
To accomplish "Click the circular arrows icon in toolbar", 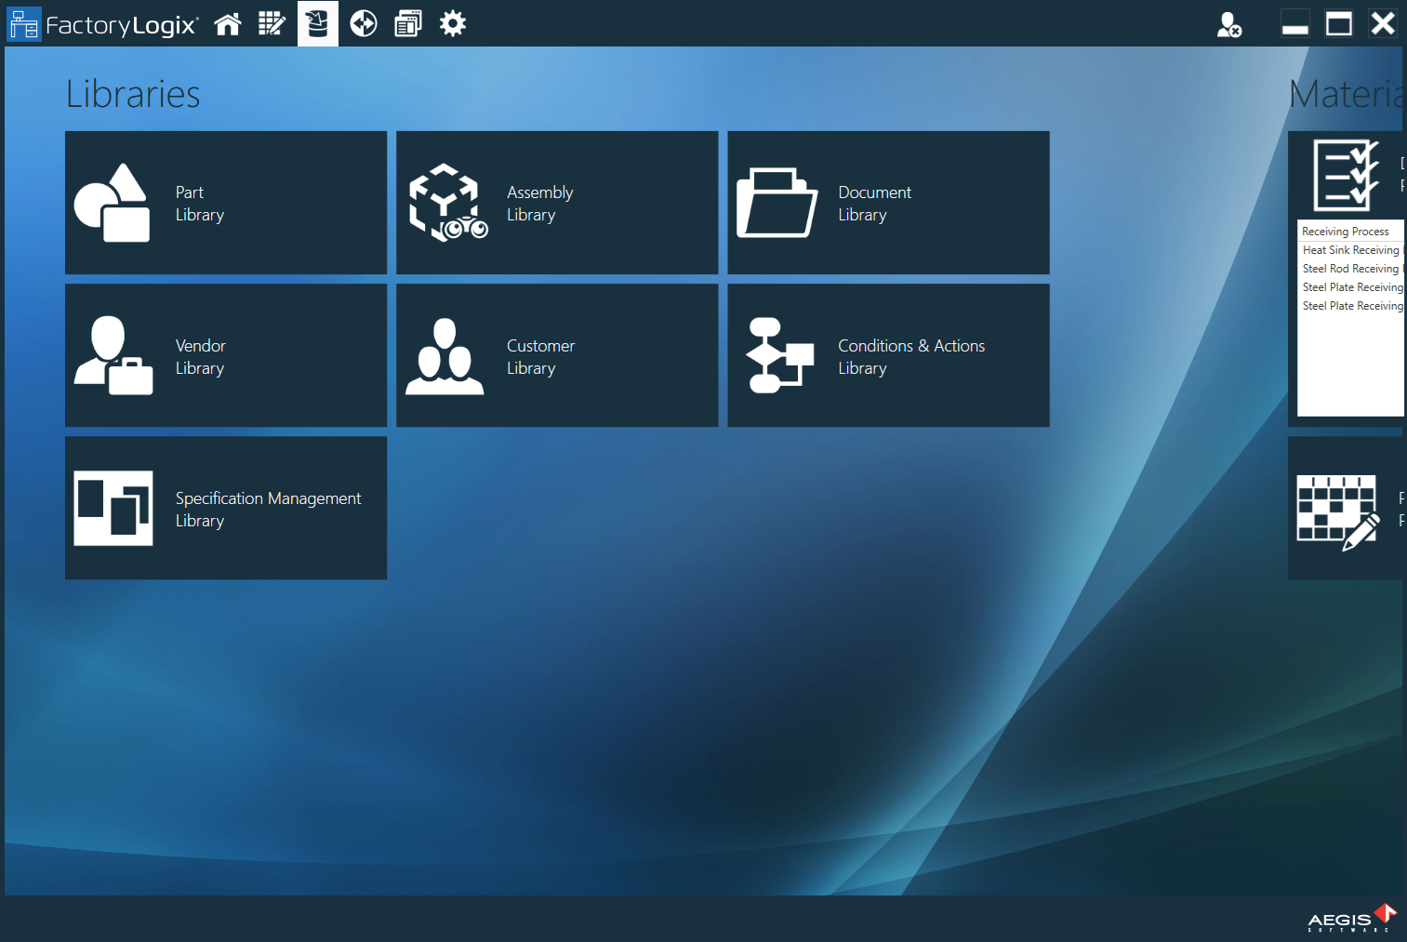I will (x=363, y=24).
